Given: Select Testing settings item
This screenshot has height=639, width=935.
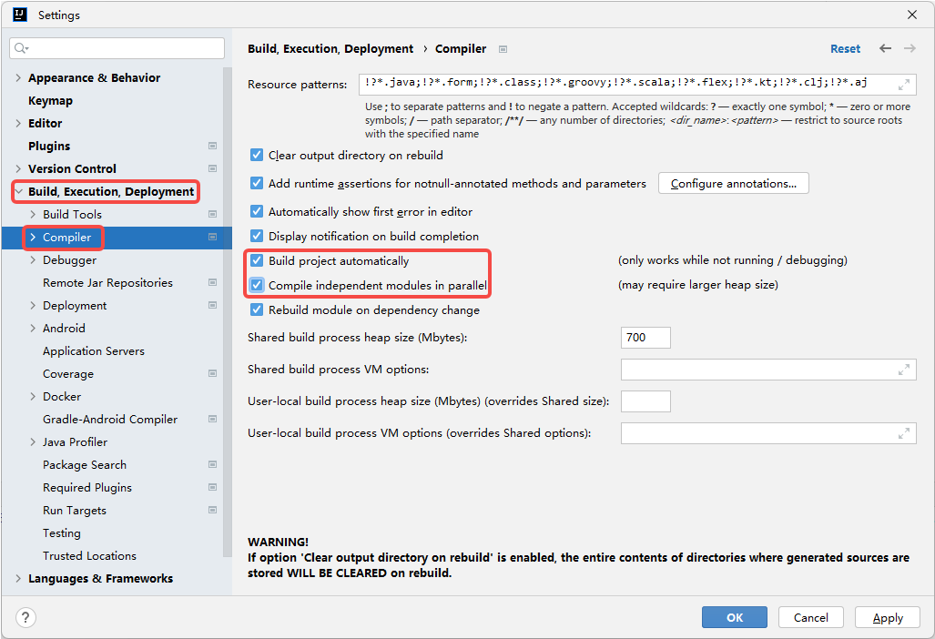Looking at the screenshot, I should (61, 532).
